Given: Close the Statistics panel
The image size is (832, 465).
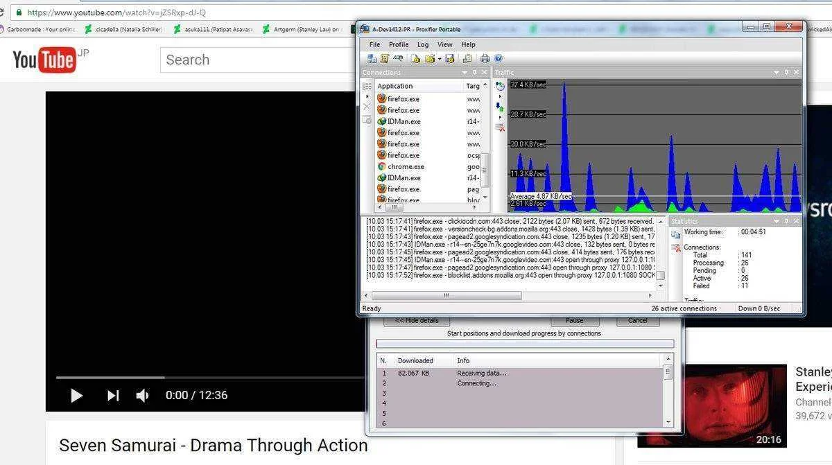Looking at the screenshot, I should coord(796,220).
